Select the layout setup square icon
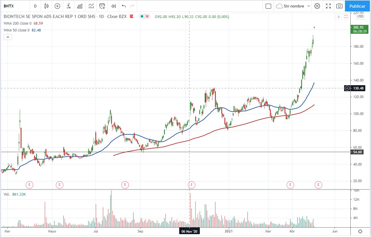The height and width of the screenshot is (237, 371). [x=268, y=6]
